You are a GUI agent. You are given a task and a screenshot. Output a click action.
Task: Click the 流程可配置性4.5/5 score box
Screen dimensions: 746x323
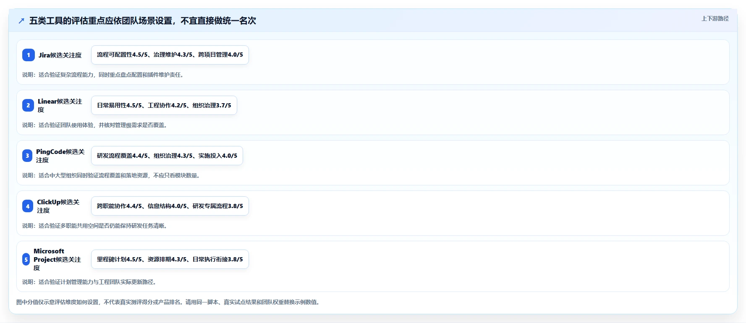(x=170, y=55)
